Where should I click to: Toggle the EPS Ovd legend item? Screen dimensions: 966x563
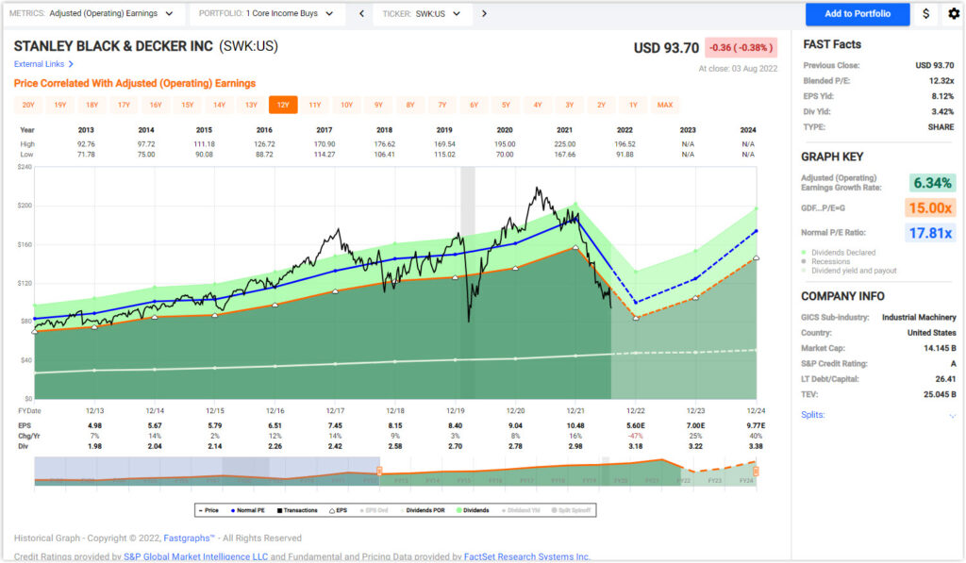375,510
